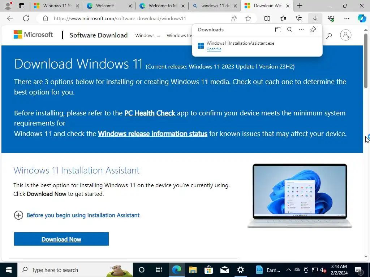The width and height of the screenshot is (370, 277).
Task: Open Browser essentials heart icon
Action: pos(331,18)
